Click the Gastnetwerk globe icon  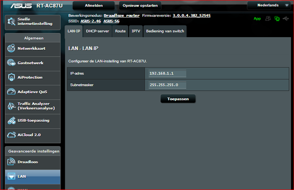click(x=11, y=63)
